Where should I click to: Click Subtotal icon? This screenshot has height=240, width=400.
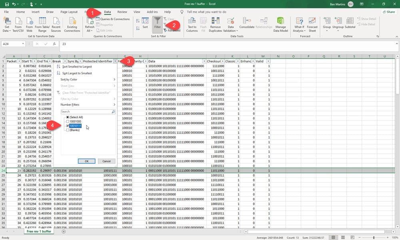pyautogui.click(x=350, y=23)
